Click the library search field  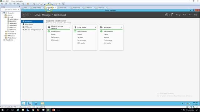[x=10, y=10]
